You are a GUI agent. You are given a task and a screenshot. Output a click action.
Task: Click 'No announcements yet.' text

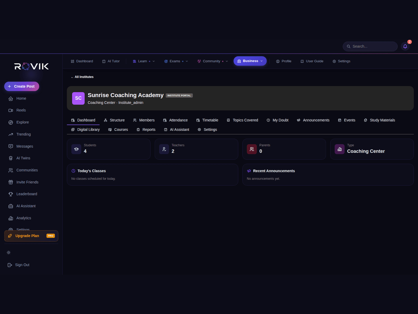263,179
